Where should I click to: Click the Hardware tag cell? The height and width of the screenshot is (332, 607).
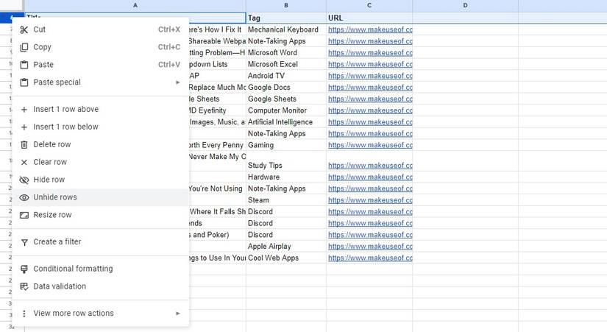point(286,177)
